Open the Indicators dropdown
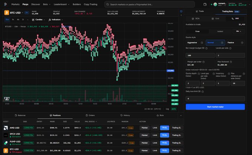The width and height of the screenshot is (252, 155). click(x=56, y=20)
